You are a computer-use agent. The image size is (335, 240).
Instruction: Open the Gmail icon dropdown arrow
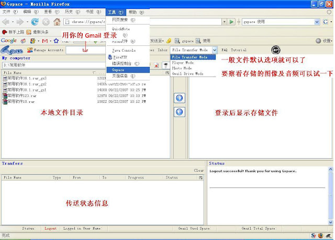click(x=50, y=41)
